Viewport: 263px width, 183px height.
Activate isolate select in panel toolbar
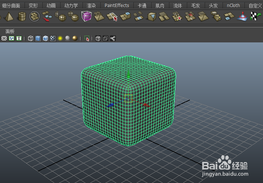(87, 38)
